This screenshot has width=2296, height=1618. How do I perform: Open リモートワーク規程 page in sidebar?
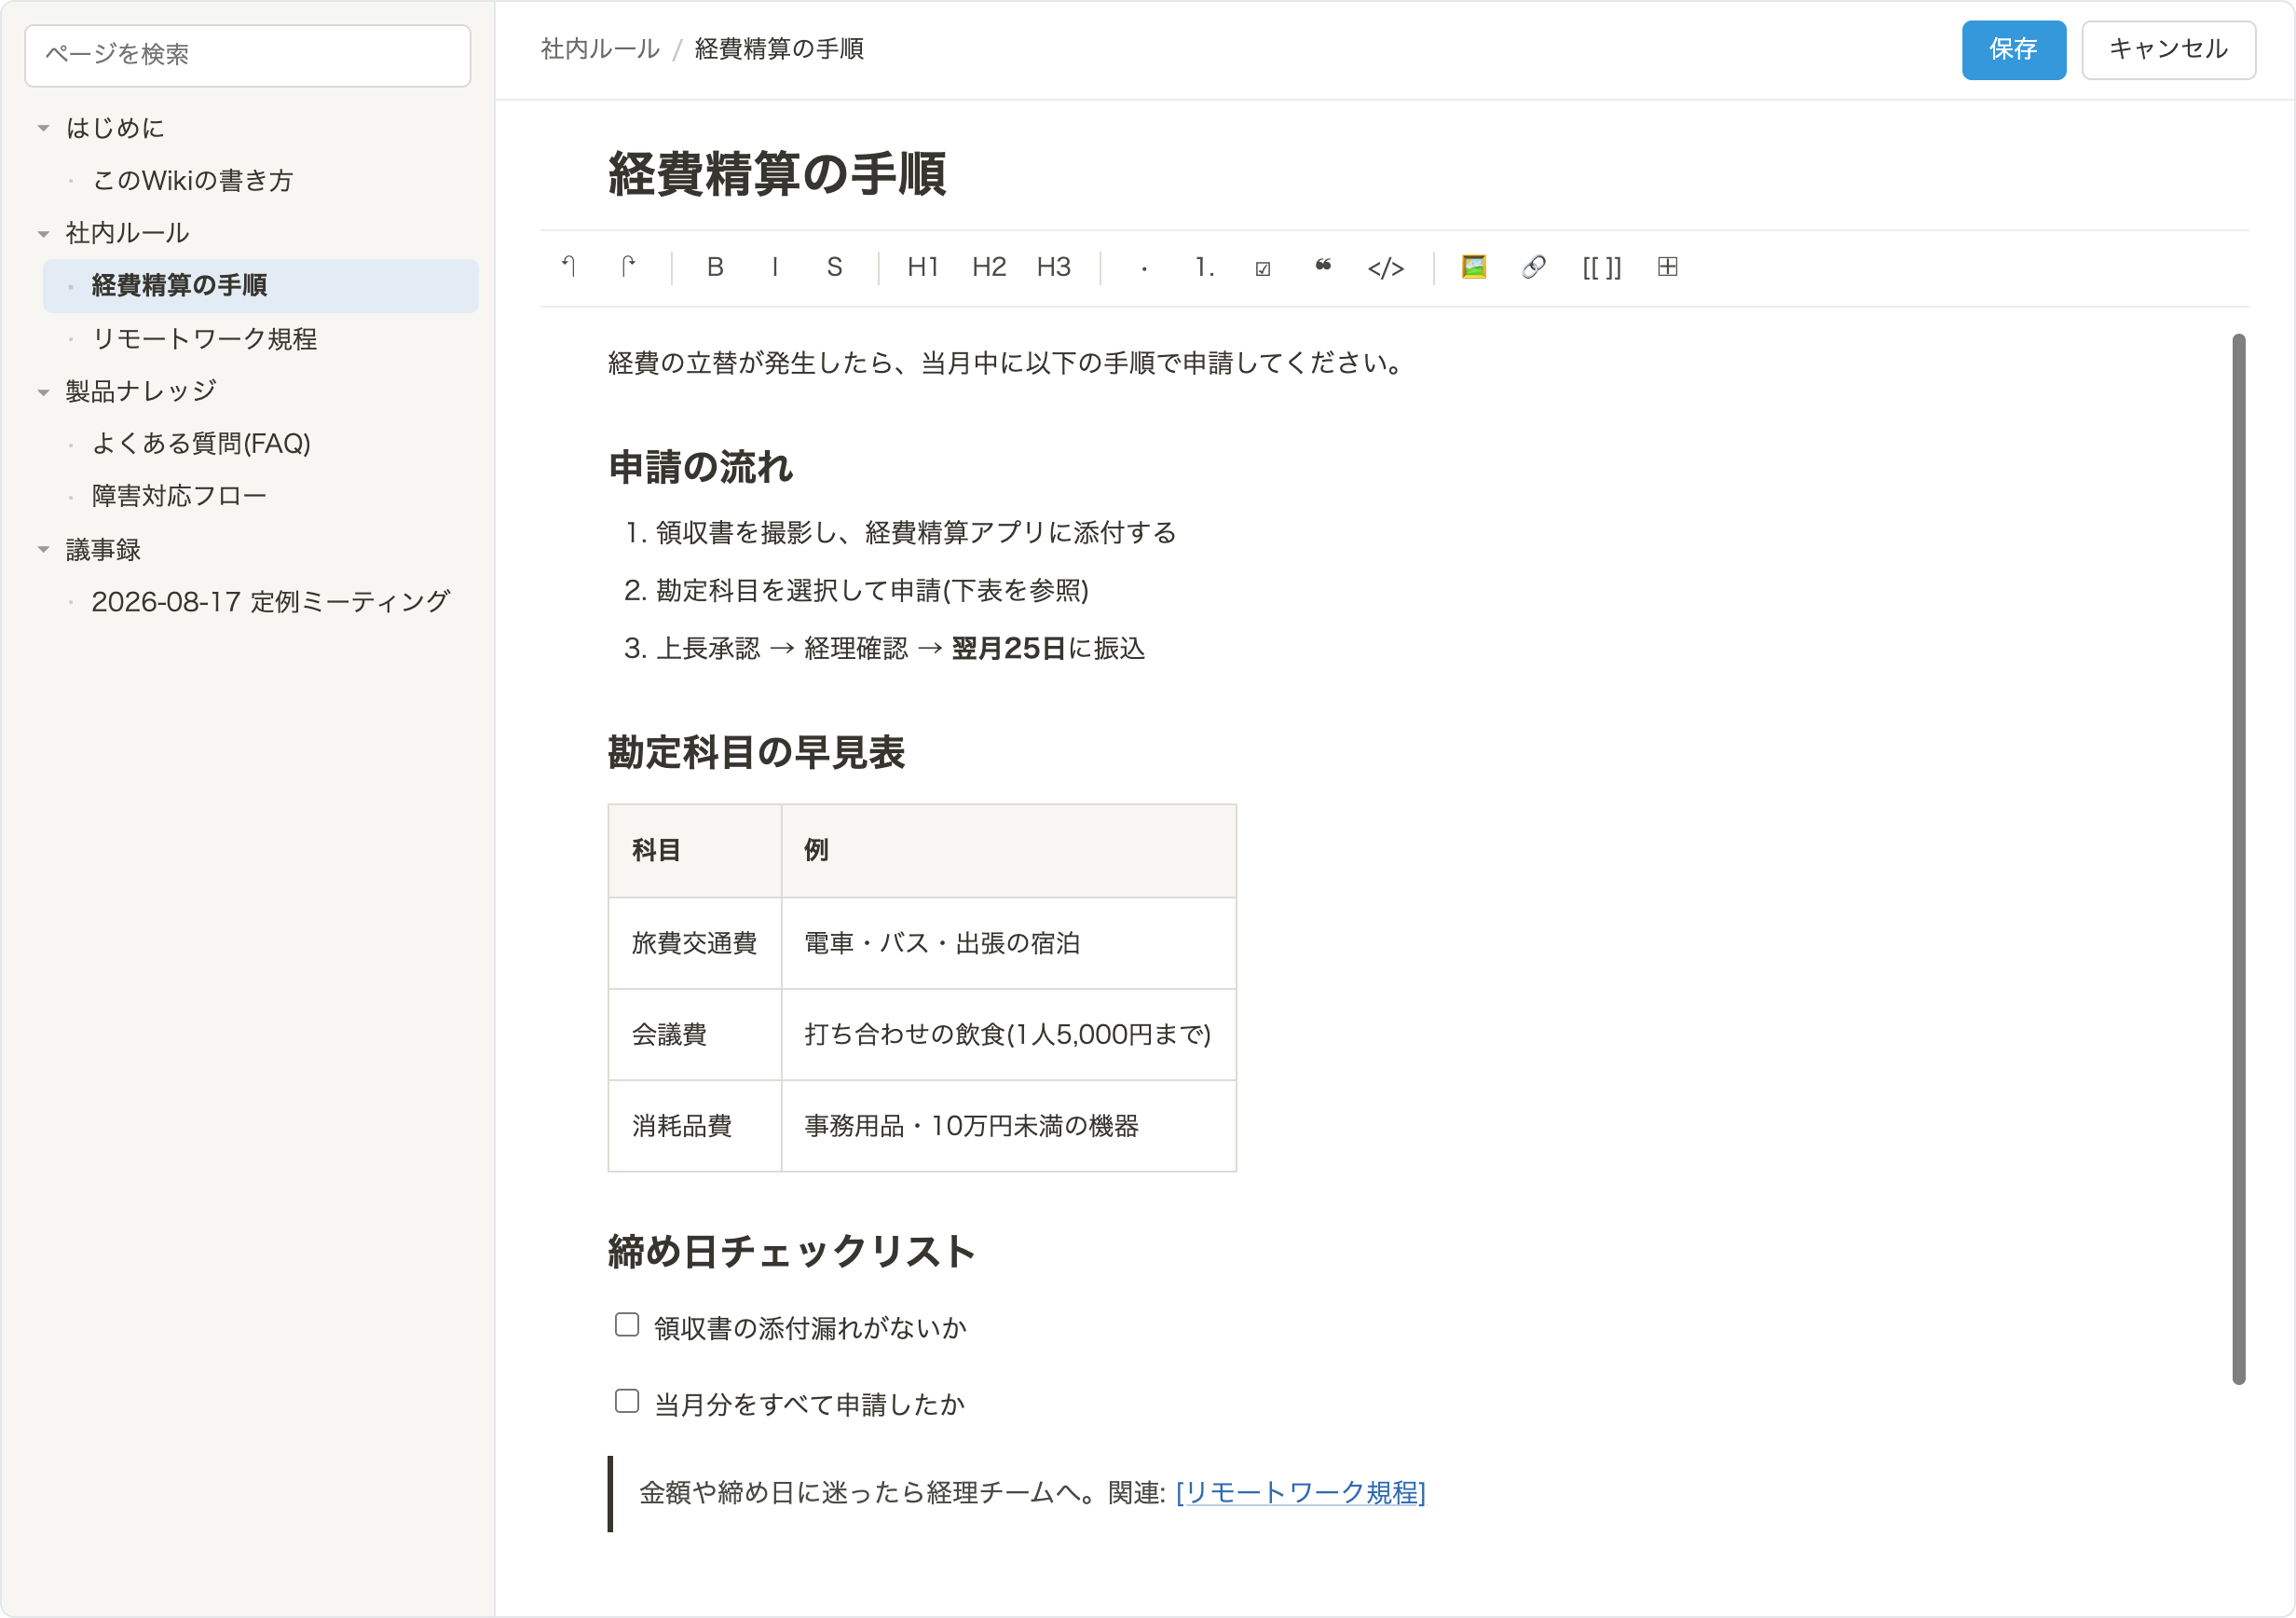(204, 339)
